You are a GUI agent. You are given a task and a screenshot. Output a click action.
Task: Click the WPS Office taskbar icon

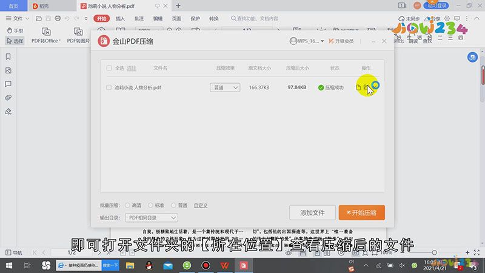tap(225, 265)
